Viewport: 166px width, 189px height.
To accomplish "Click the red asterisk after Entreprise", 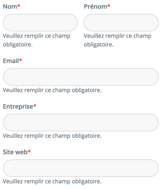I will [x=35, y=106].
